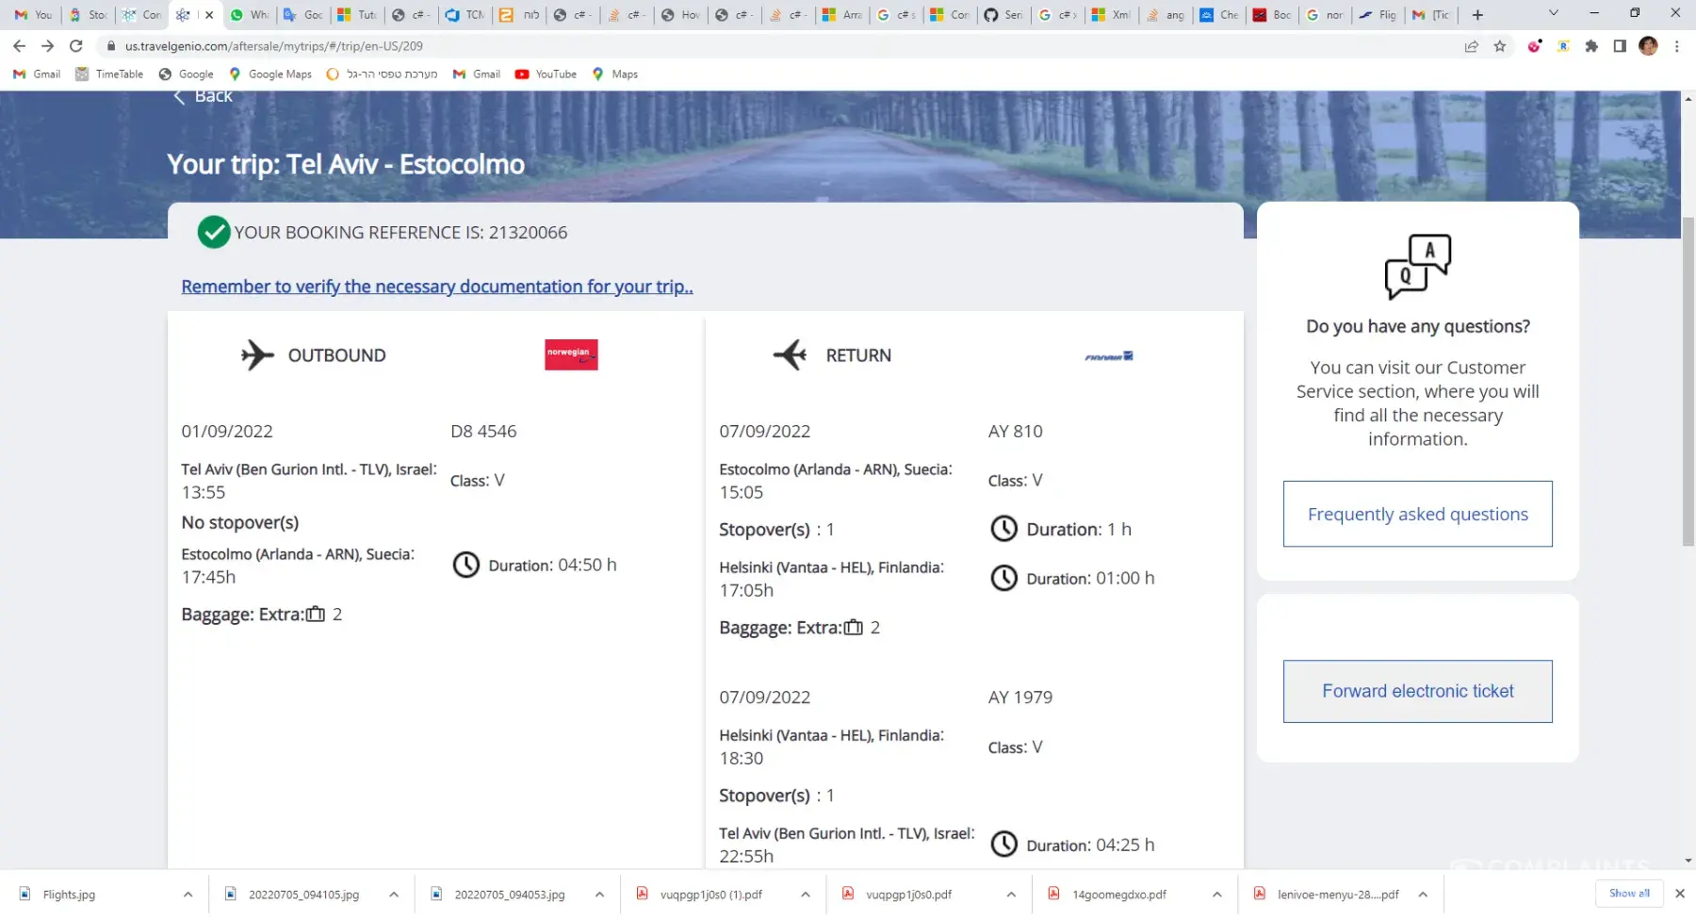Open the YouTube bookmark

click(x=546, y=74)
